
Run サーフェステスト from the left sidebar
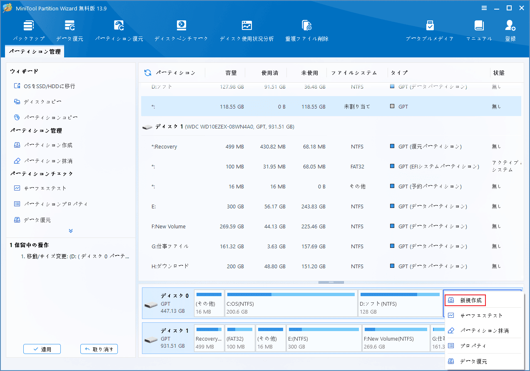[40, 188]
